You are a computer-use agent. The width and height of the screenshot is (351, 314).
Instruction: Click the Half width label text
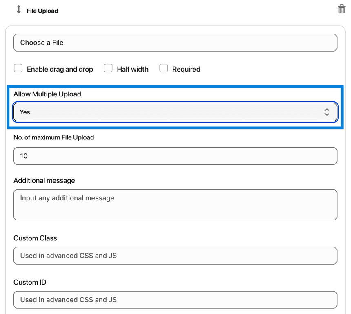click(x=133, y=69)
